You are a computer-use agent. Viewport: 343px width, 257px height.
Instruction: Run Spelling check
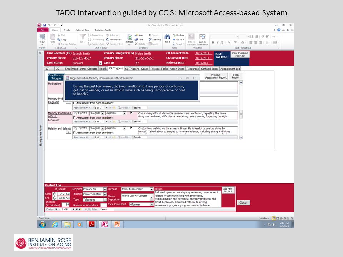pyautogui.click(x=155, y=40)
